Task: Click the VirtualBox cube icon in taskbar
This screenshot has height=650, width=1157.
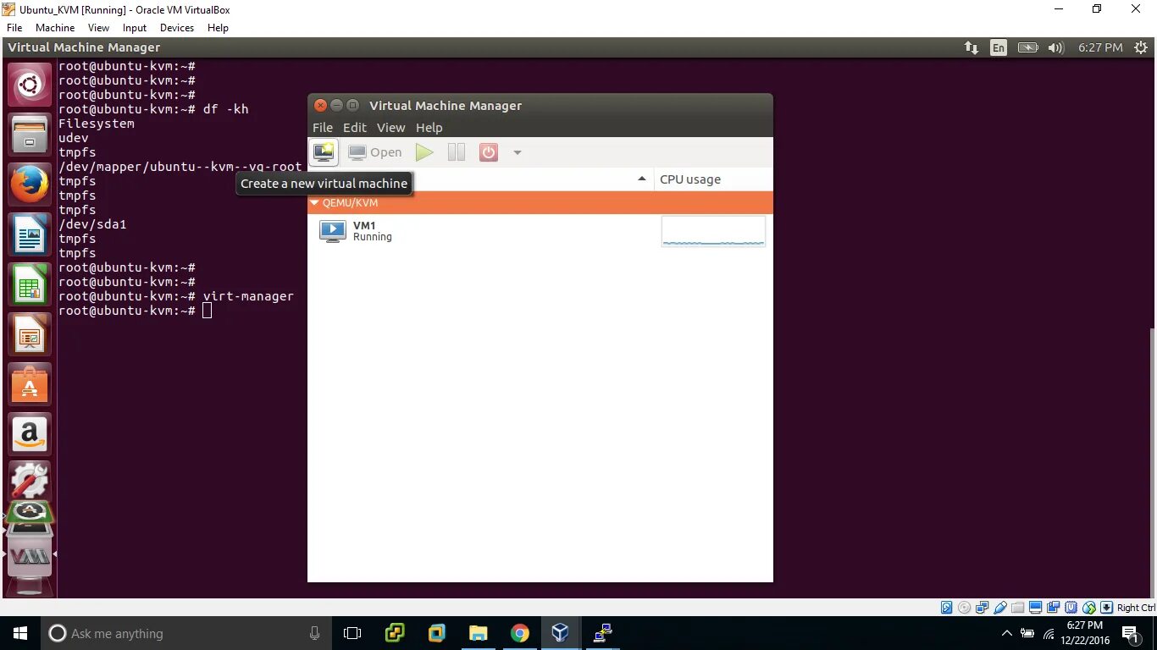Action: pos(560,633)
